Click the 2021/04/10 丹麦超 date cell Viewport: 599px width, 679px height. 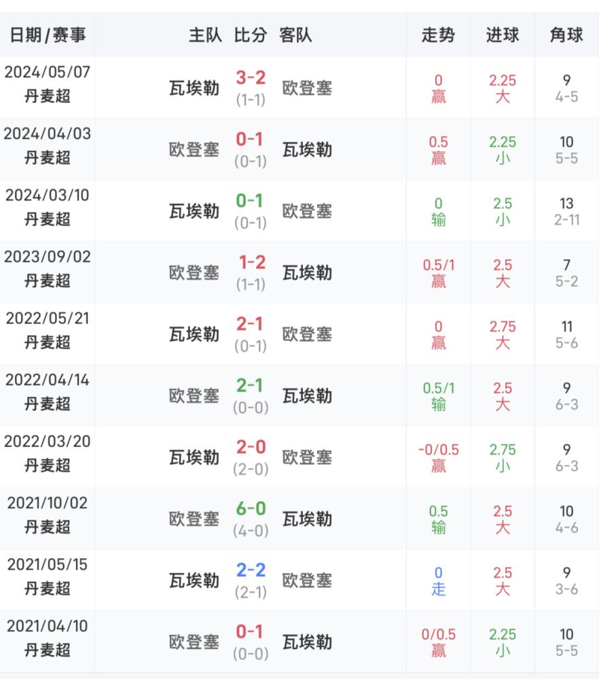pyautogui.click(x=48, y=638)
